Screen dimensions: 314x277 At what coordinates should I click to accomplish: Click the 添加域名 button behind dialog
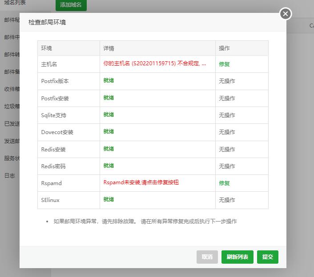coord(71,5)
